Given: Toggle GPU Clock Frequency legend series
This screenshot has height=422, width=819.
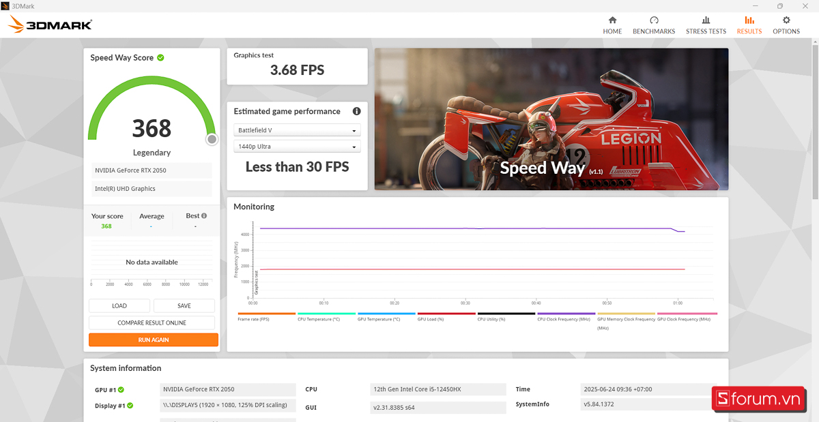Looking at the screenshot, I should pos(685,317).
